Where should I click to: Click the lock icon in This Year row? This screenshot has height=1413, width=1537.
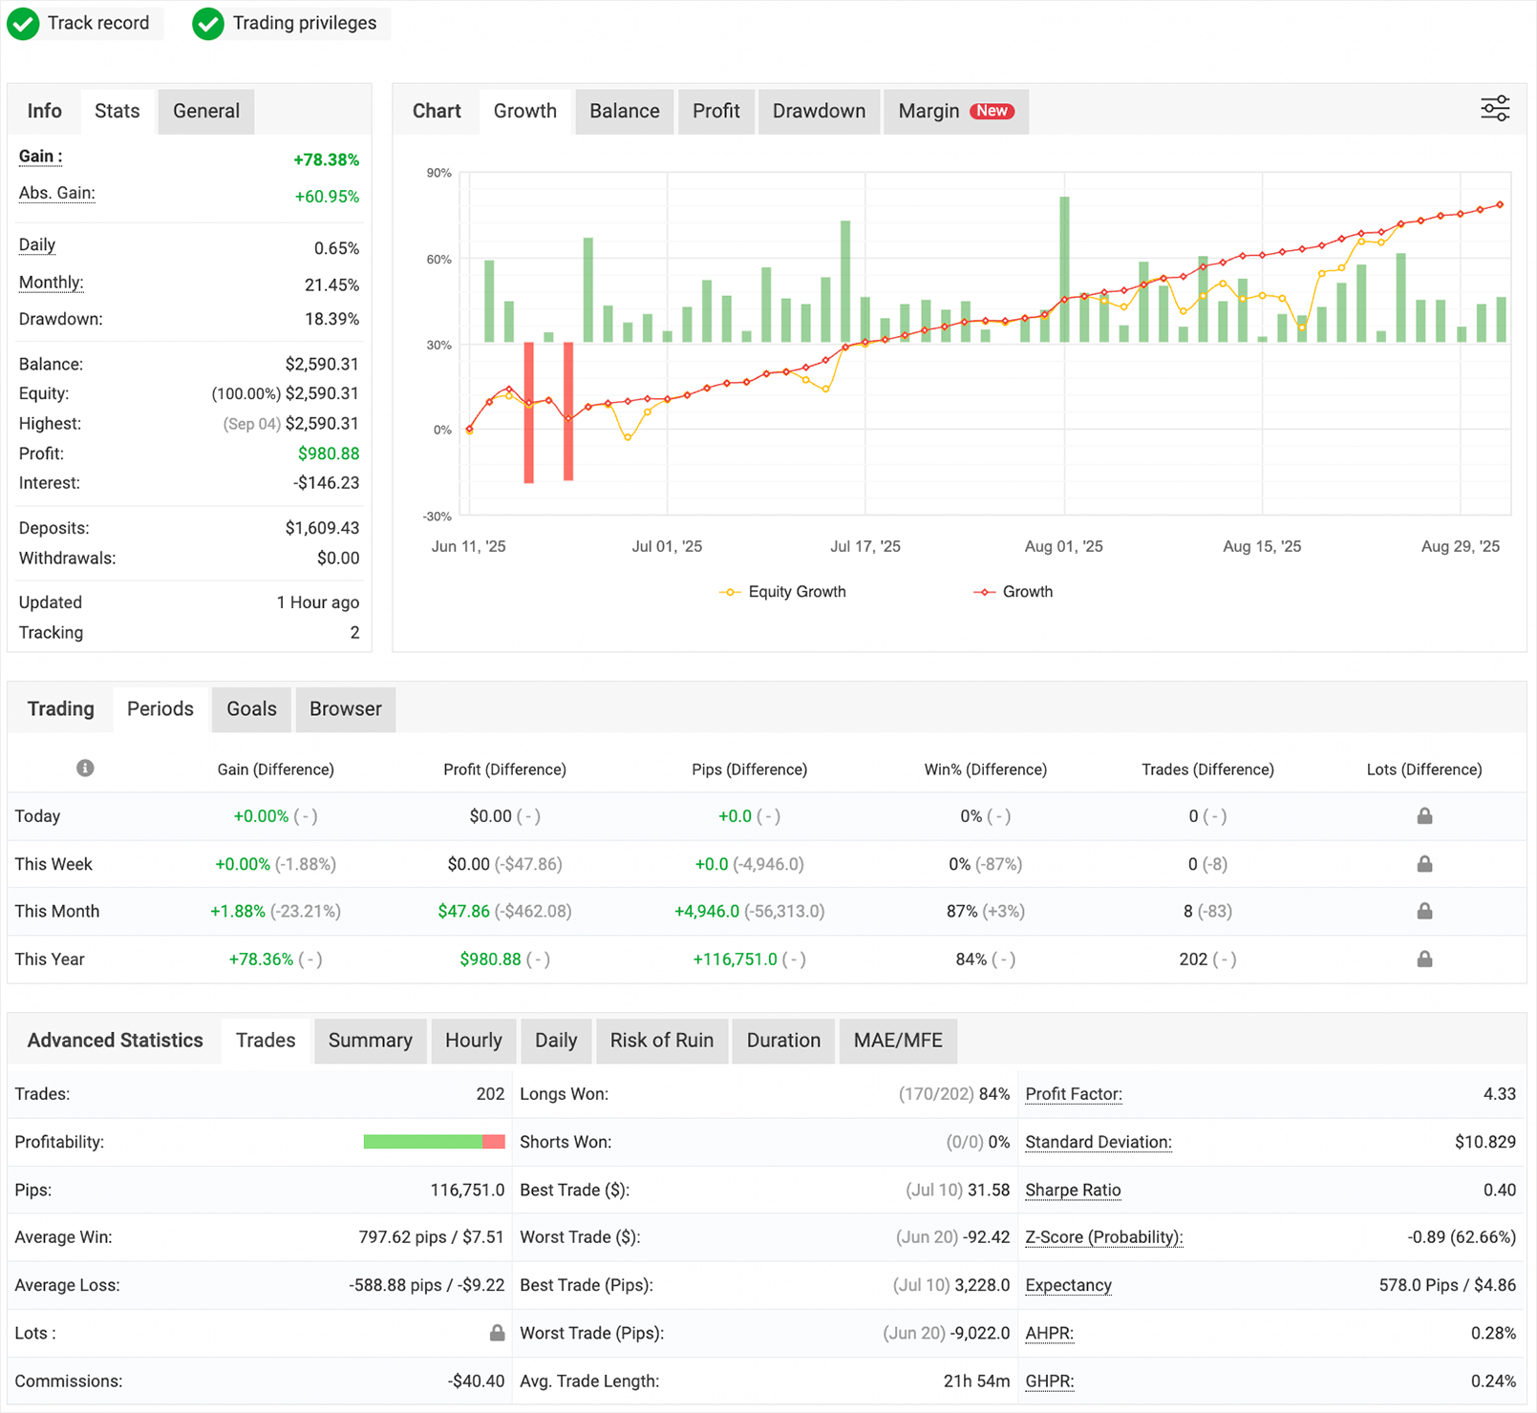tap(1424, 959)
